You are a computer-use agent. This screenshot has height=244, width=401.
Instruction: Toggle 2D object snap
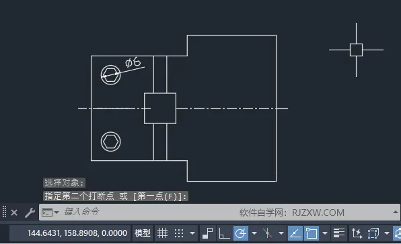pos(312,233)
